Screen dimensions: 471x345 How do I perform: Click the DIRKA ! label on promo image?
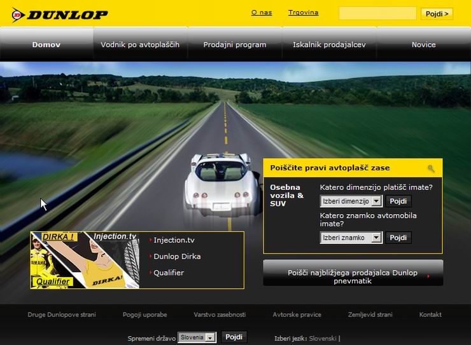[x=59, y=237]
